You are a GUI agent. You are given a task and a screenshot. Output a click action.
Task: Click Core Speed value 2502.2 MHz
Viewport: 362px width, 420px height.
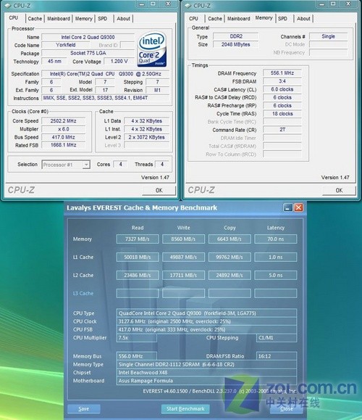pyautogui.click(x=64, y=121)
